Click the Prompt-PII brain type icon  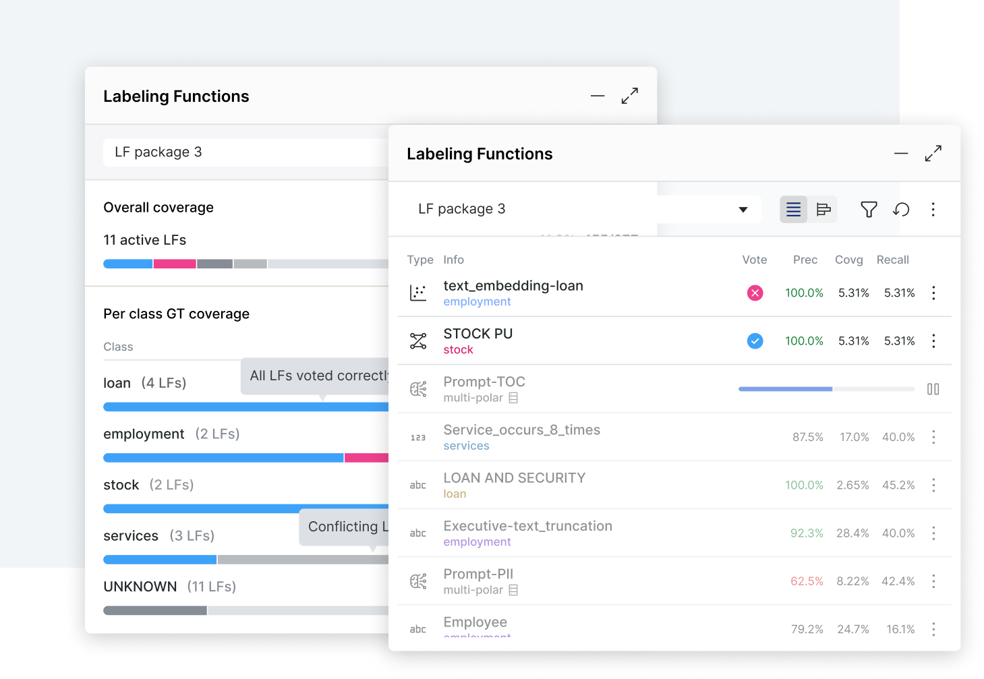tap(418, 581)
